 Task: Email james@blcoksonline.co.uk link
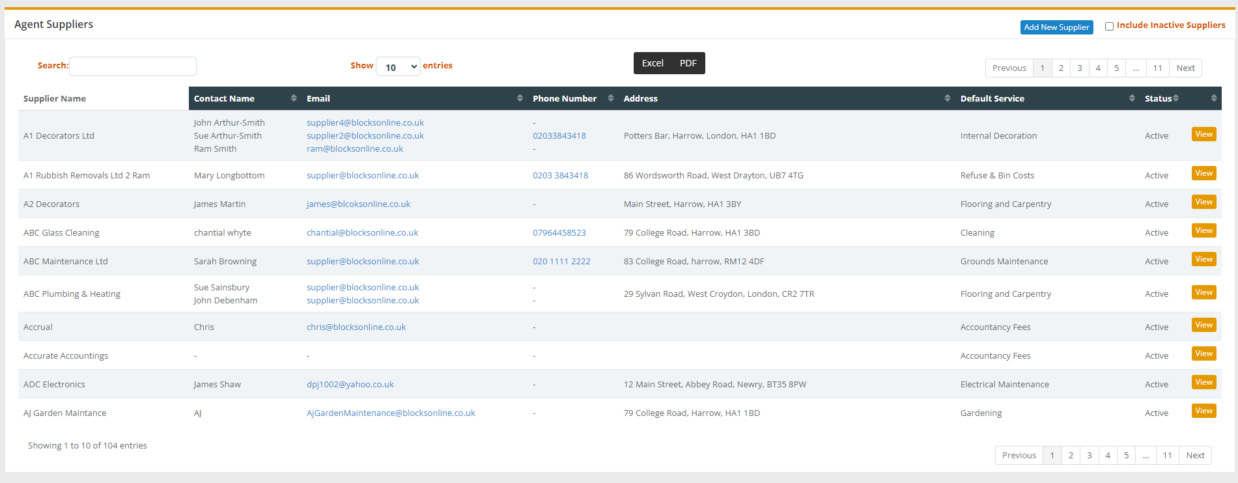pos(359,204)
